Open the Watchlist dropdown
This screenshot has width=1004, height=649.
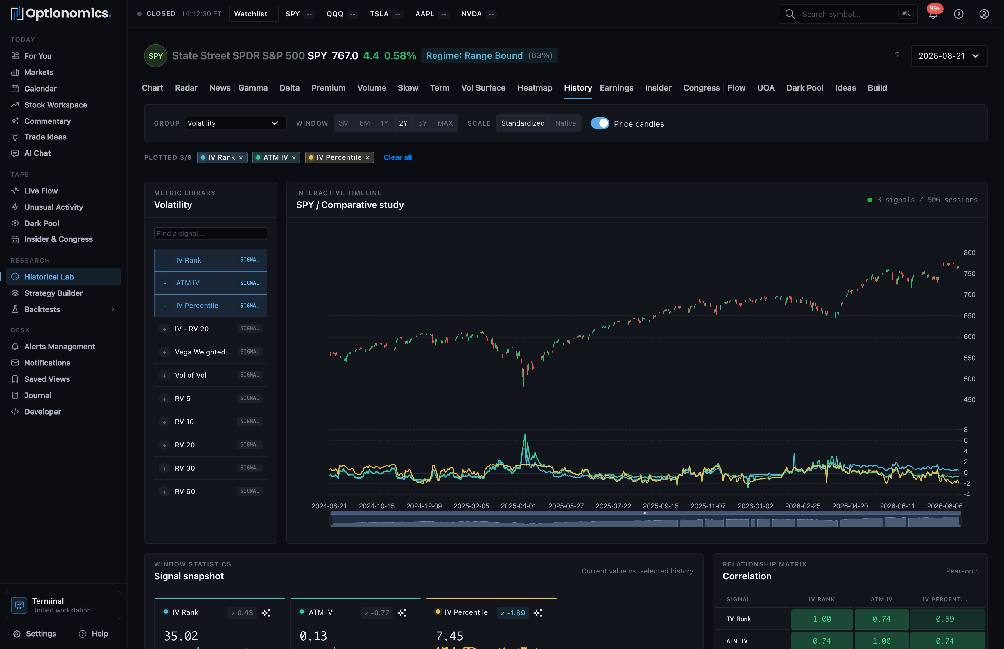click(254, 14)
